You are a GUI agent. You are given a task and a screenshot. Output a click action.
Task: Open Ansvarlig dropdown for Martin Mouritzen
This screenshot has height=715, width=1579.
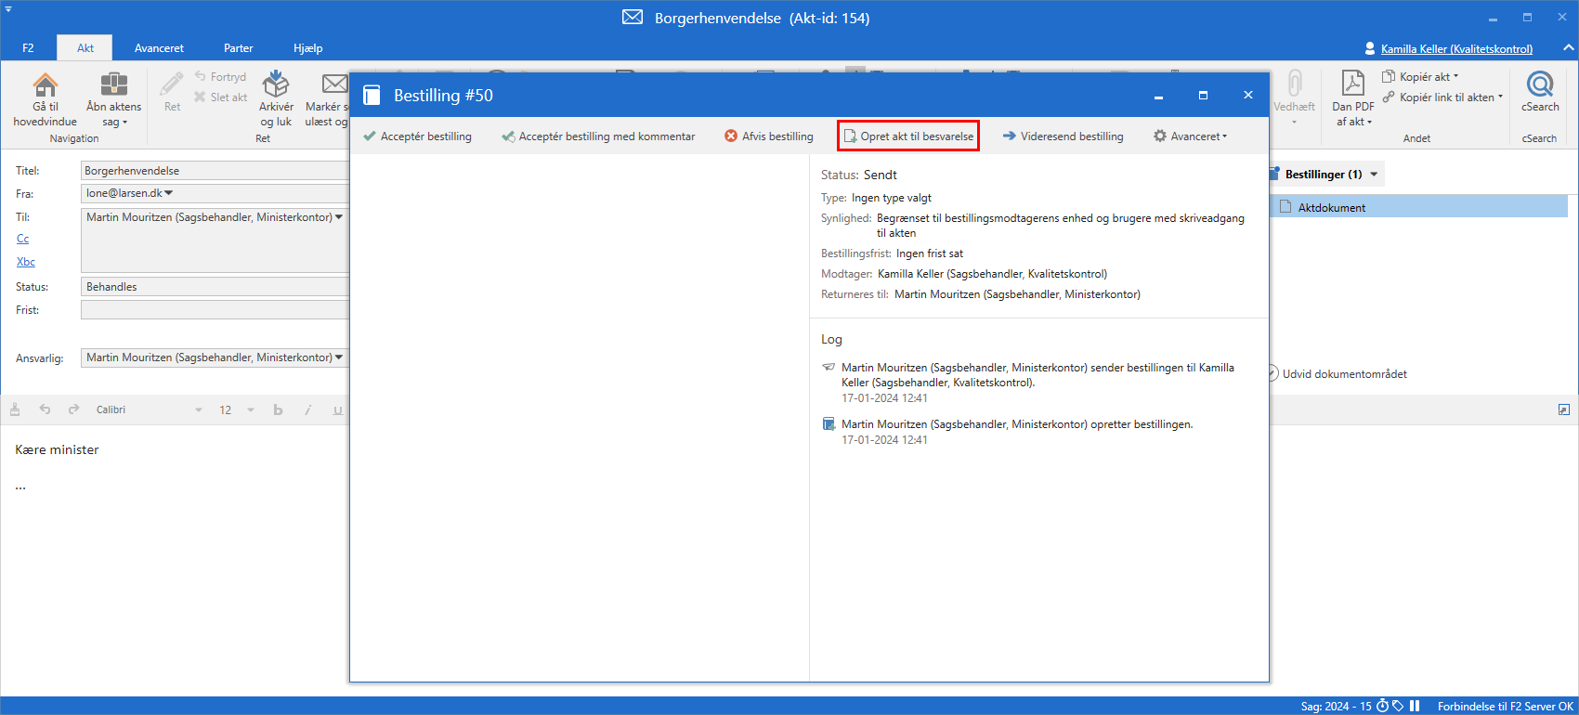tap(339, 357)
